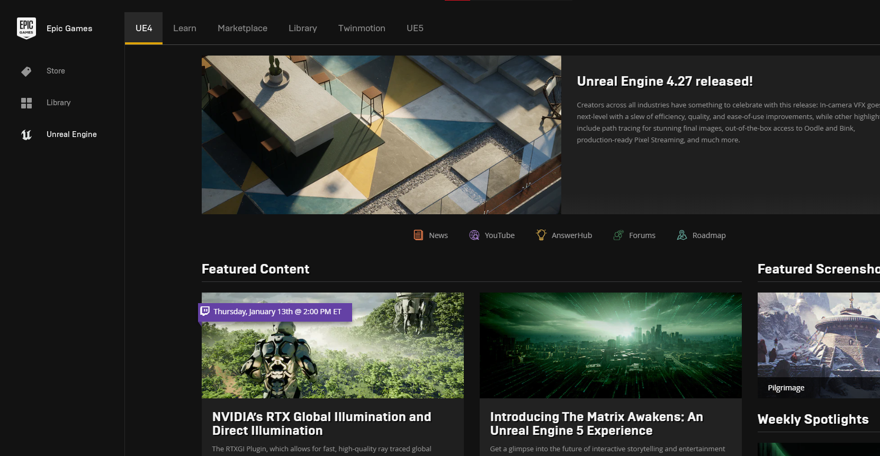The width and height of the screenshot is (880, 456).
Task: Click the Epic Games logo icon
Action: tap(26, 28)
